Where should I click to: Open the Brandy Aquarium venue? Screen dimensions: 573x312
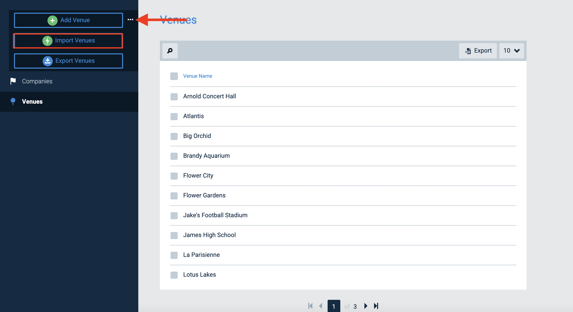click(206, 156)
